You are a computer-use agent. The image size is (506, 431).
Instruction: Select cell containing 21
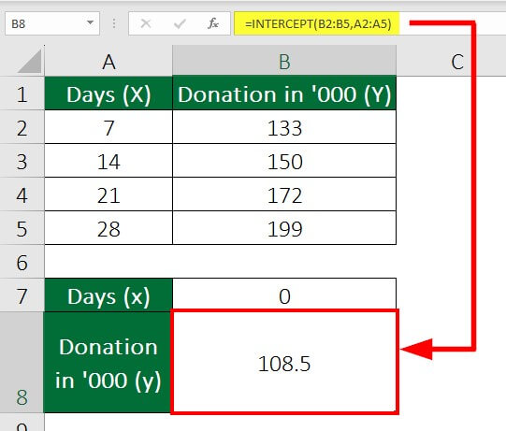(108, 194)
